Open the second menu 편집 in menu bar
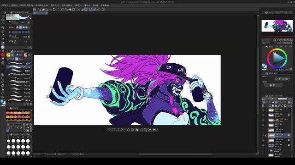 (14, 5)
